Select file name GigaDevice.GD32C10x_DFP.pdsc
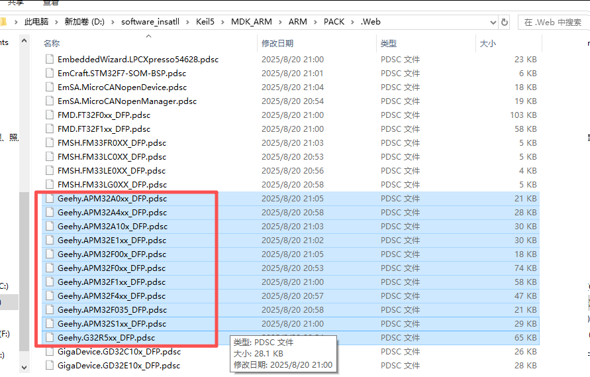Screen dimensions: 590x377 (x=119, y=352)
